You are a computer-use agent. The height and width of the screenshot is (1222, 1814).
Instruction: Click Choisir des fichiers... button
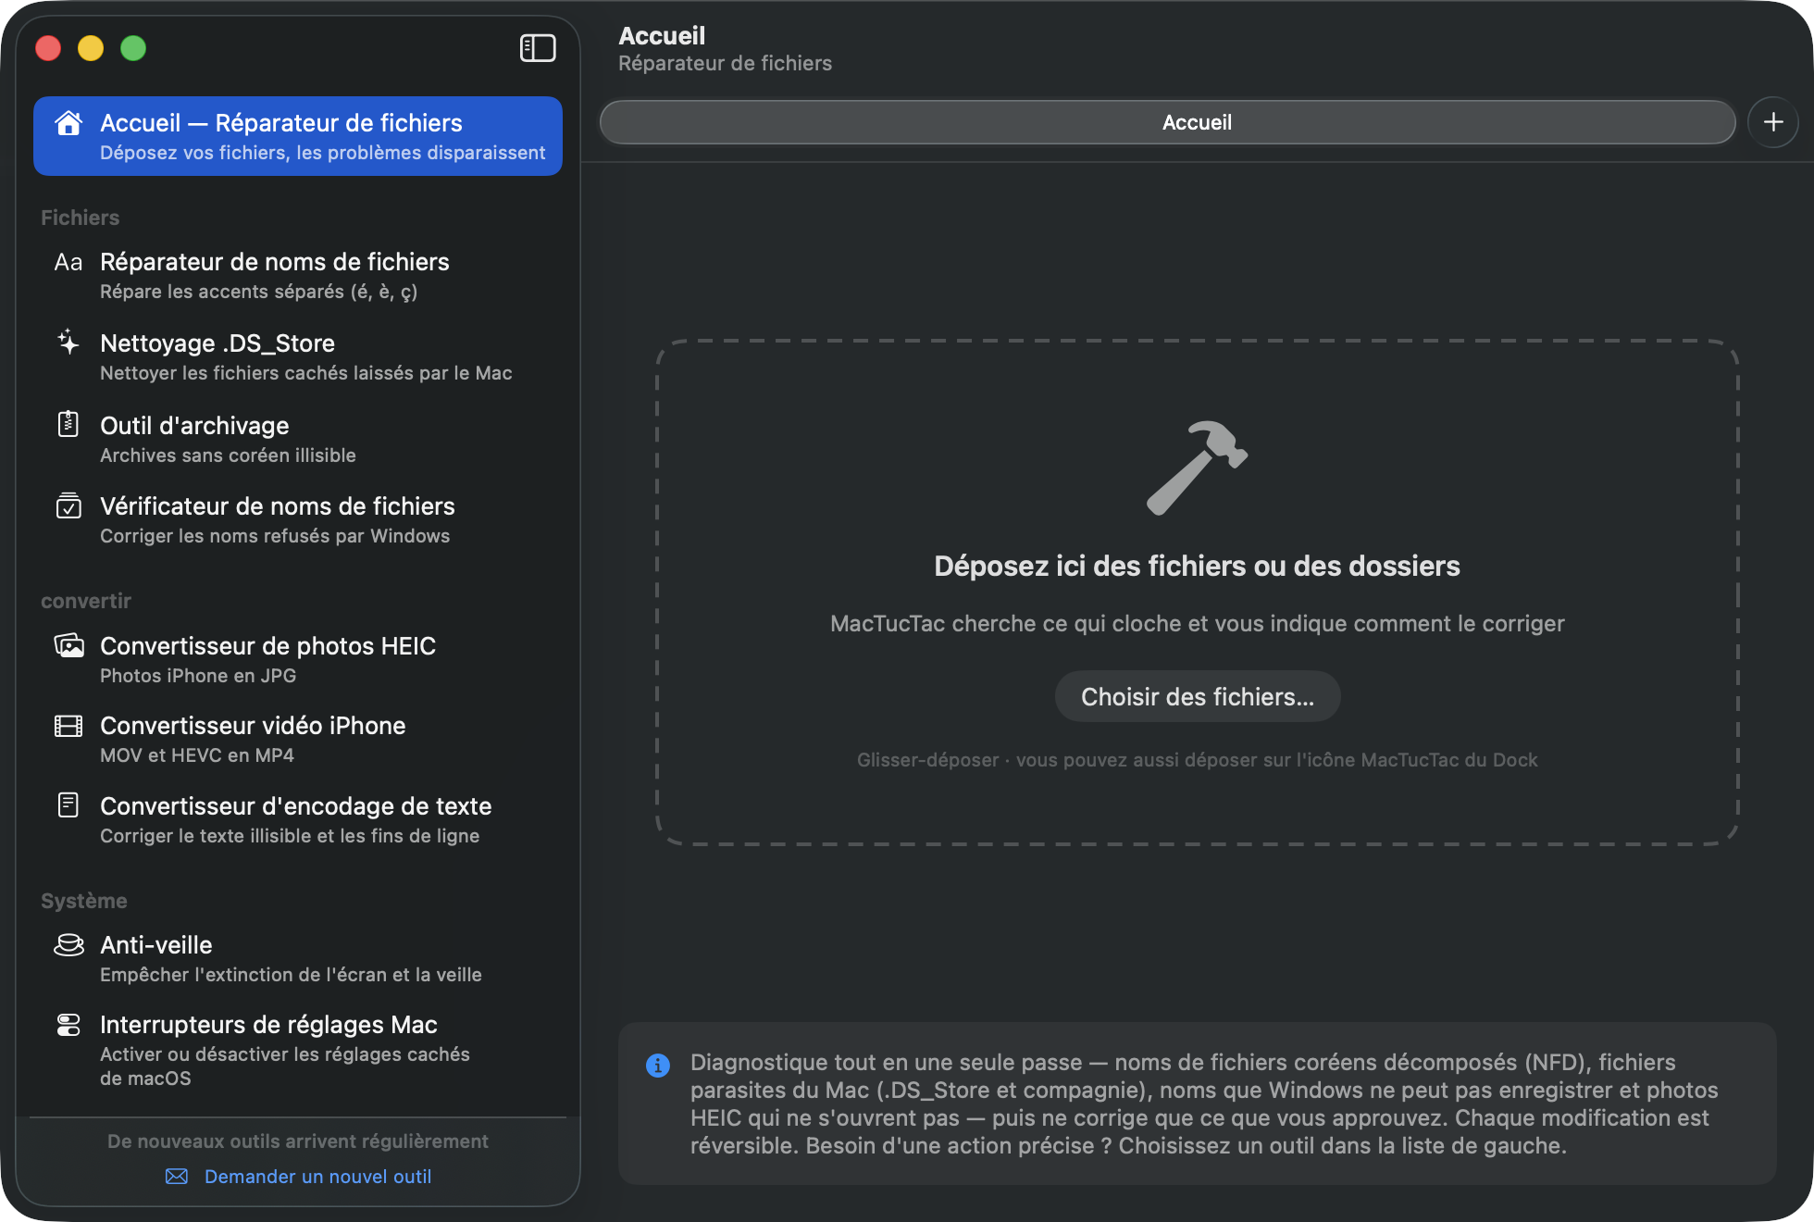tap(1198, 696)
